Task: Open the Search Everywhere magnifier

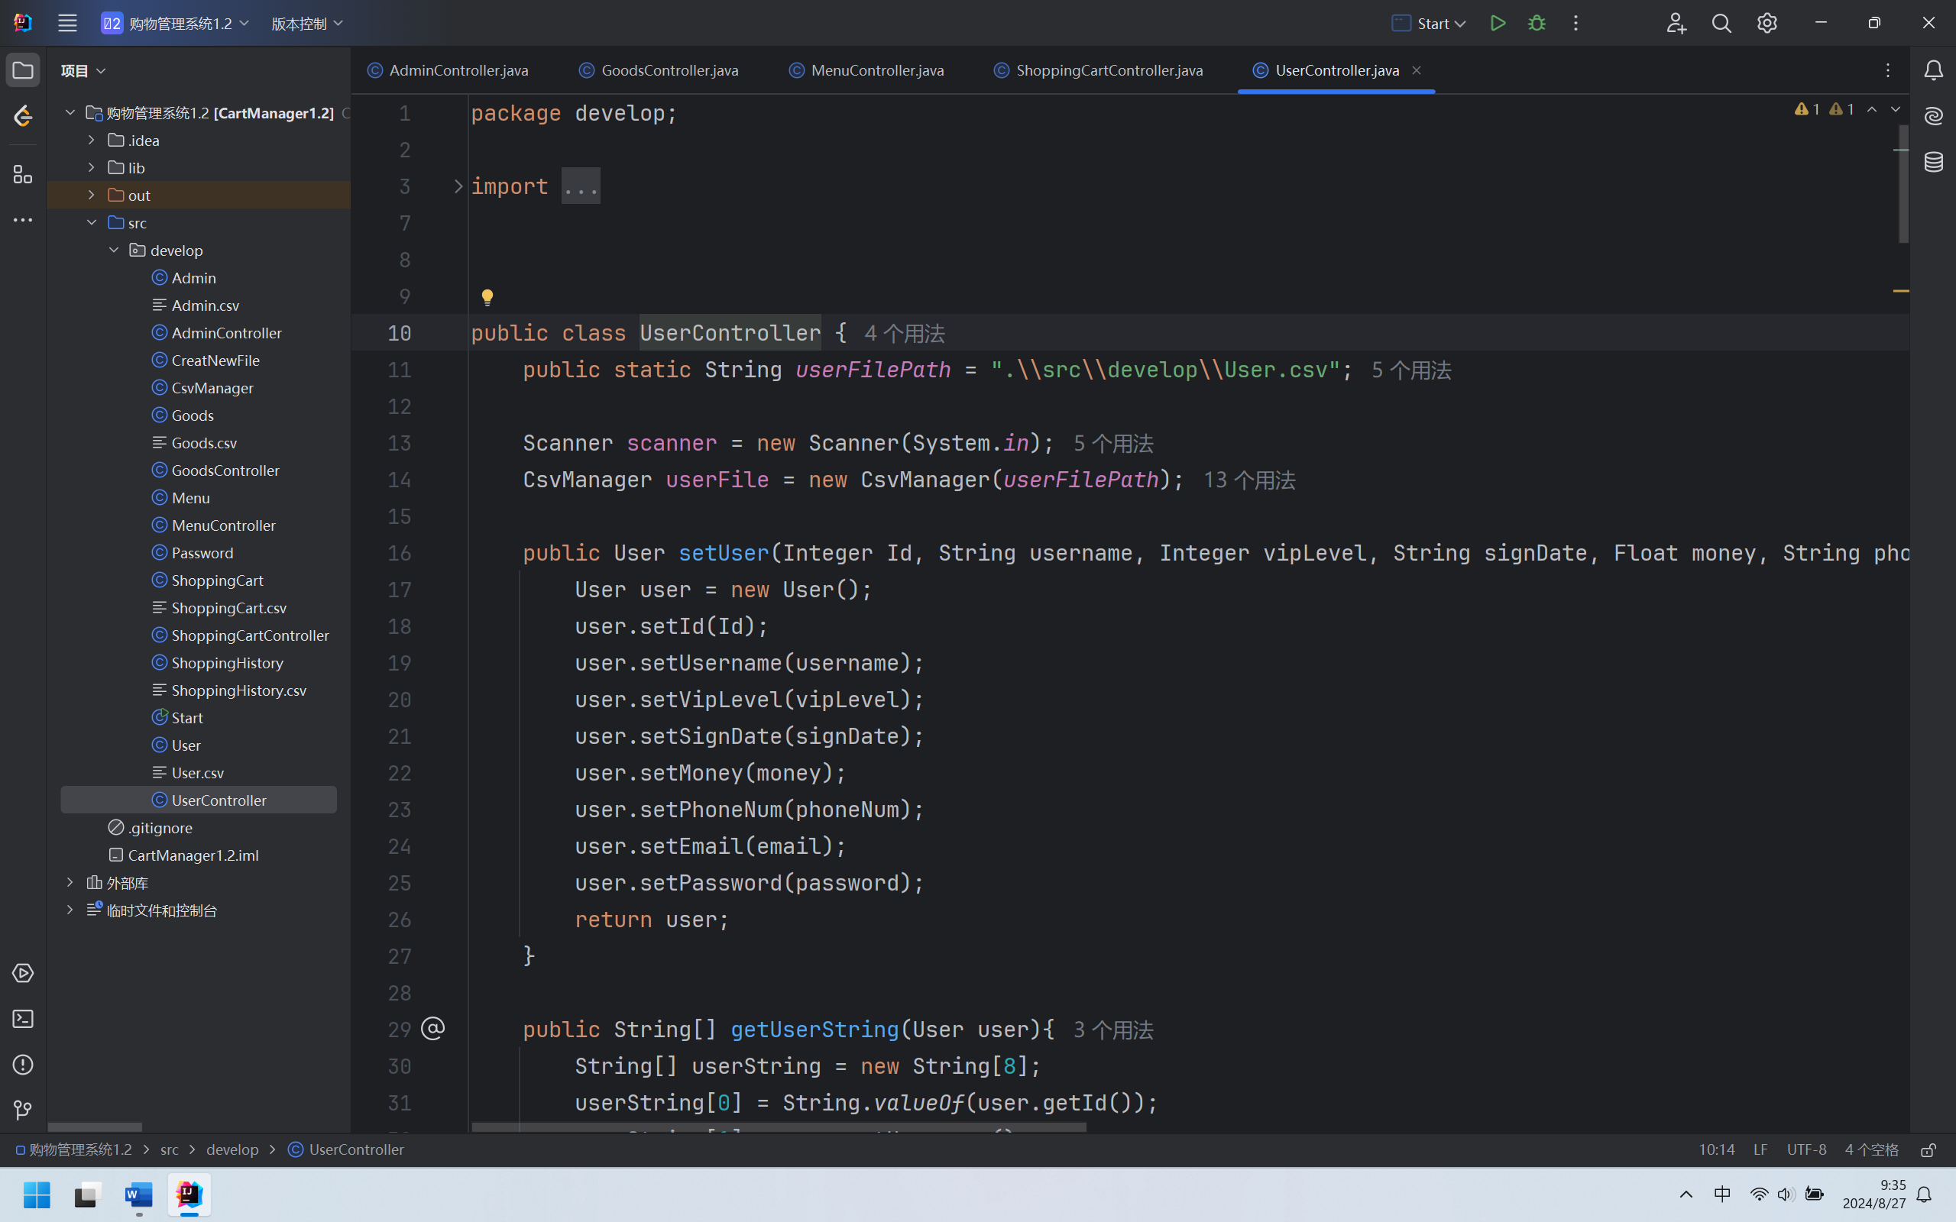Action: click(x=1721, y=24)
